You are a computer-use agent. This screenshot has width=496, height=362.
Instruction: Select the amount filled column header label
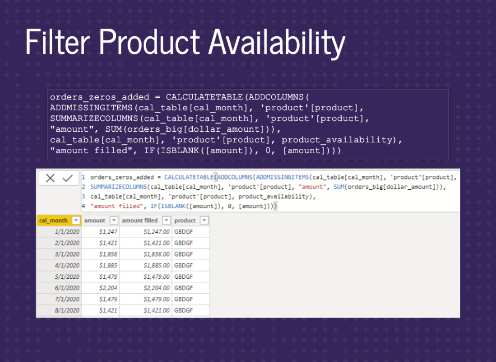click(139, 220)
